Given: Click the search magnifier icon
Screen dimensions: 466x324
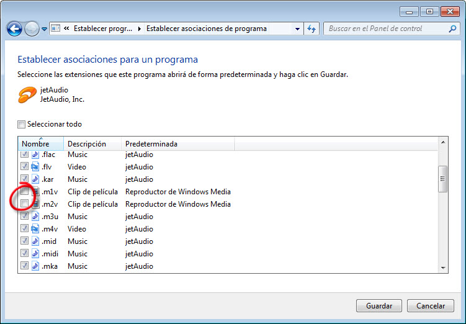Looking at the screenshot, I should (452, 29).
